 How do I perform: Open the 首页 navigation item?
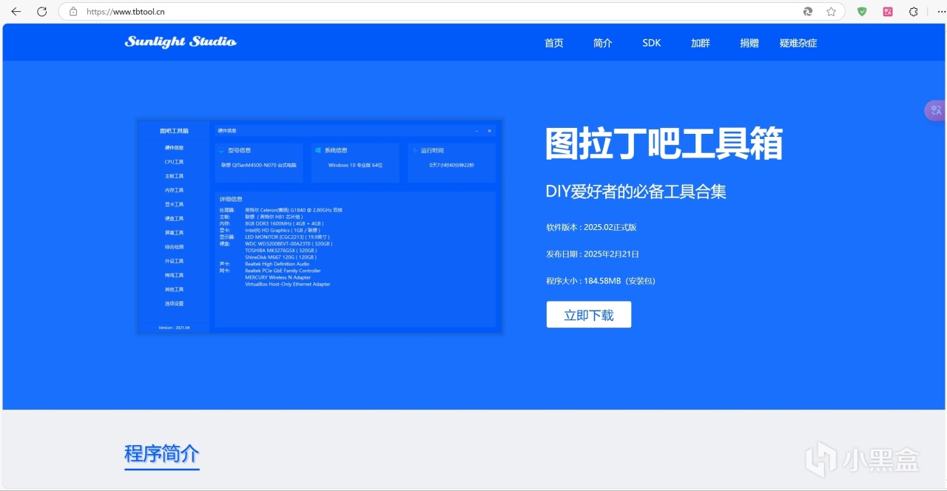pyautogui.click(x=554, y=43)
